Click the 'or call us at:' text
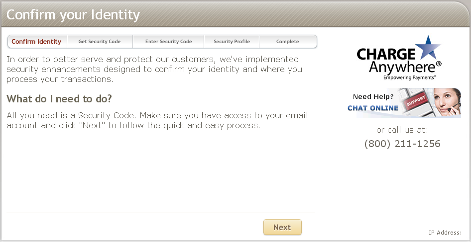Screen dimensions: 471x242 tap(402, 130)
